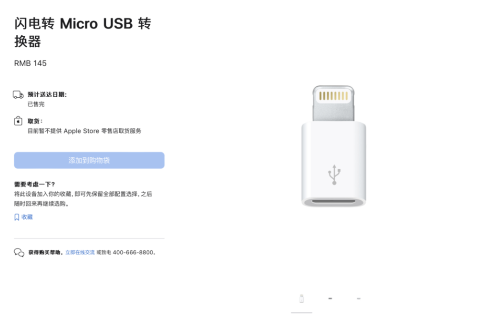Click the 添加到购物袋 button

coord(89,160)
